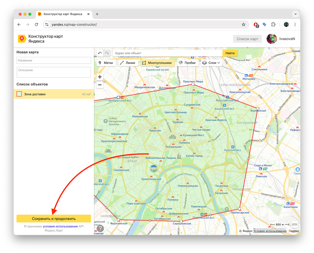Open site information icon in address bar

tap(47, 24)
